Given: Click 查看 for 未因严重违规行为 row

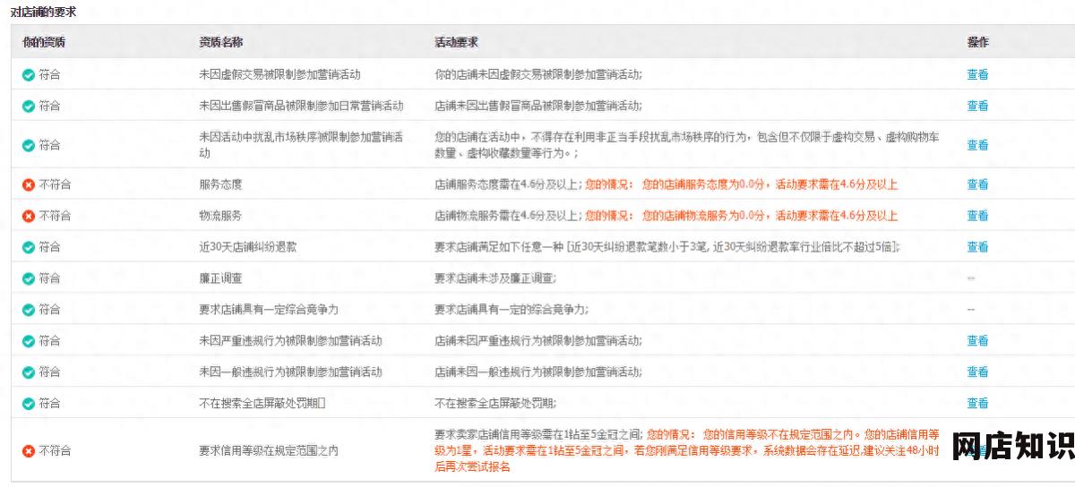Looking at the screenshot, I should click(x=977, y=341).
